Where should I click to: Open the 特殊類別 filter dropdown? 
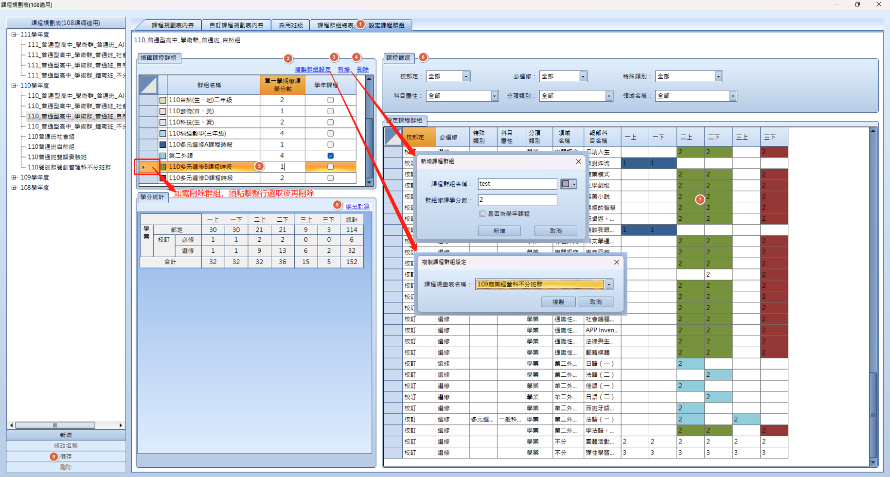(718, 76)
